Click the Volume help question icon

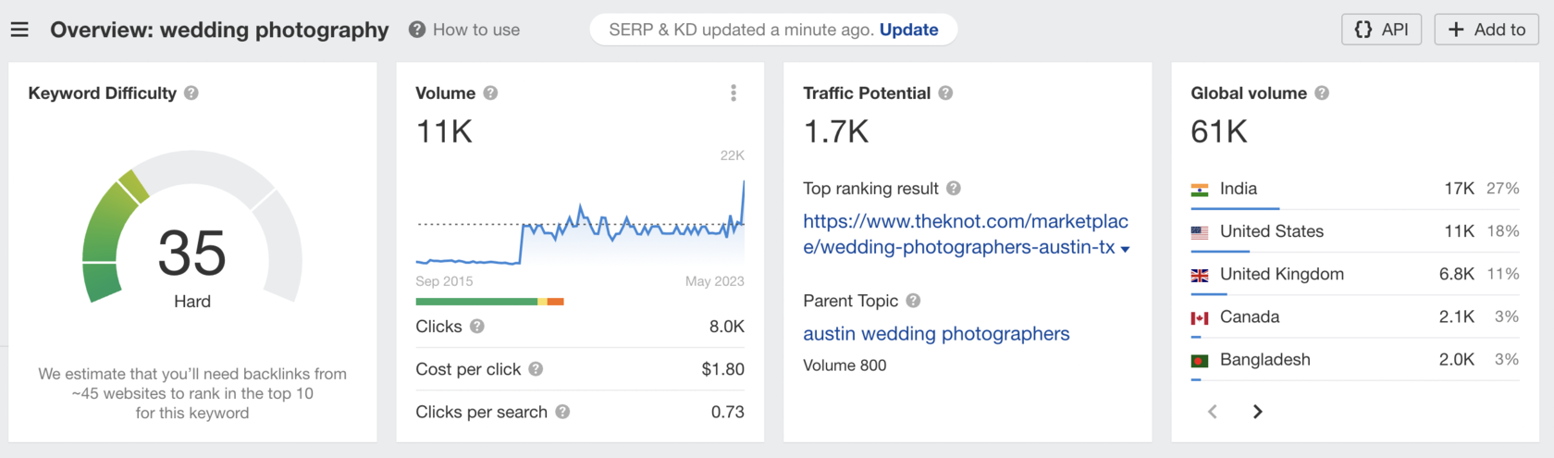click(x=490, y=93)
